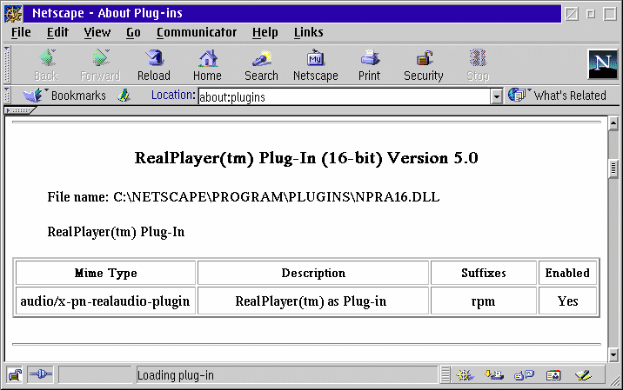Click the Suffixes column header
This screenshot has width=623, height=390.
tap(484, 273)
